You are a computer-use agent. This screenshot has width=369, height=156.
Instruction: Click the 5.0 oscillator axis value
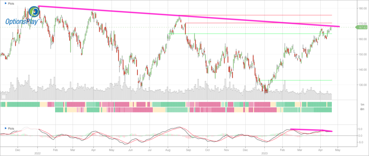361,129
